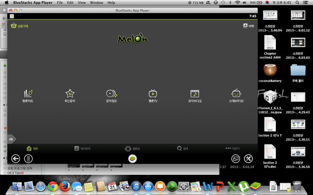This screenshot has height=195, width=313.
Task: Open the 스마트라디오 smart radio icon
Action: click(236, 96)
